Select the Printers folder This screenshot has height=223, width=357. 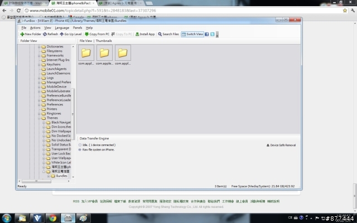pyautogui.click(x=52, y=109)
